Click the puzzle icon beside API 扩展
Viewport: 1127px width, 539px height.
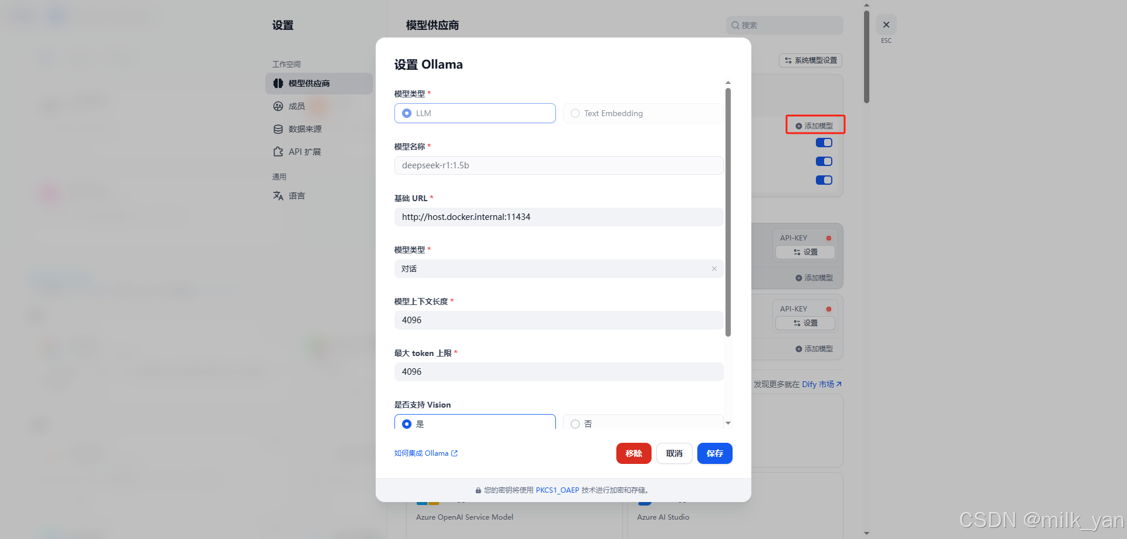tap(278, 152)
